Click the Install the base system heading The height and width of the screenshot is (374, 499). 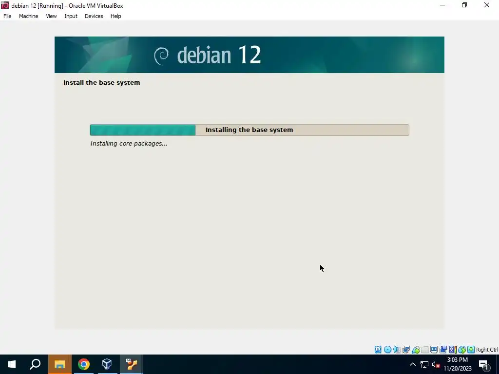102,82
